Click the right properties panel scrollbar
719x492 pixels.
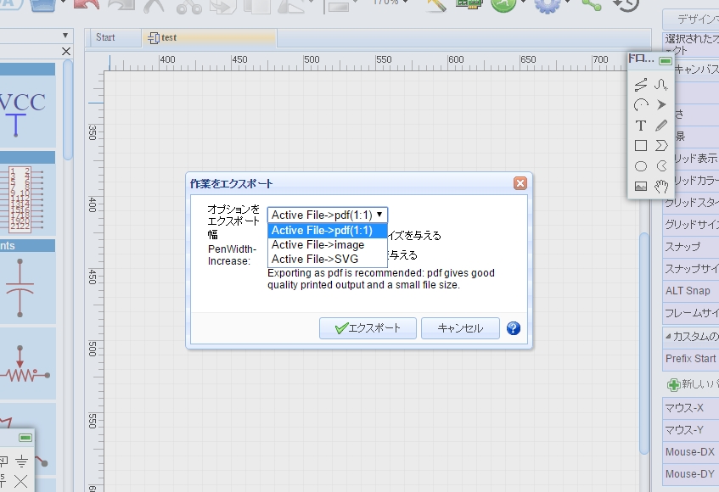click(x=644, y=344)
